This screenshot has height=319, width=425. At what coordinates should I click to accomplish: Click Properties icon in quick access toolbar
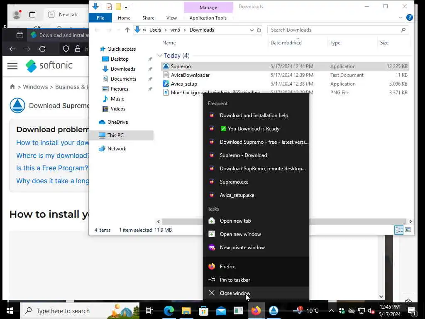tap(109, 7)
